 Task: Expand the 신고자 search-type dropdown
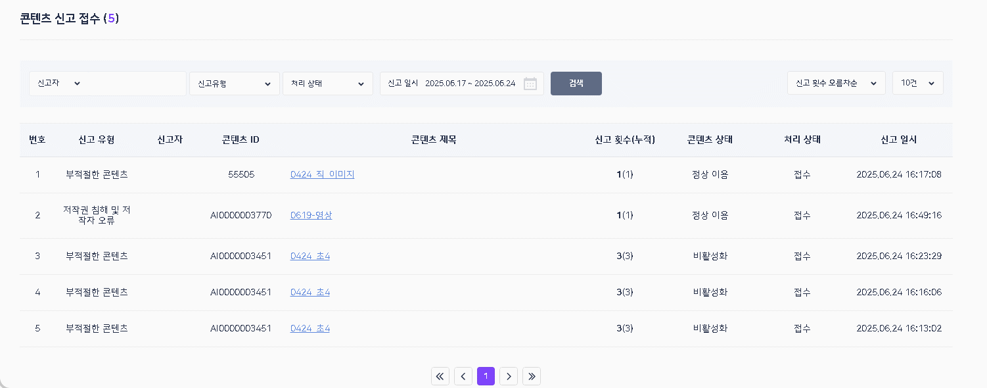click(59, 84)
